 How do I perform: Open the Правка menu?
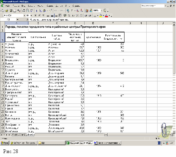pyautogui.click(x=16, y=6)
